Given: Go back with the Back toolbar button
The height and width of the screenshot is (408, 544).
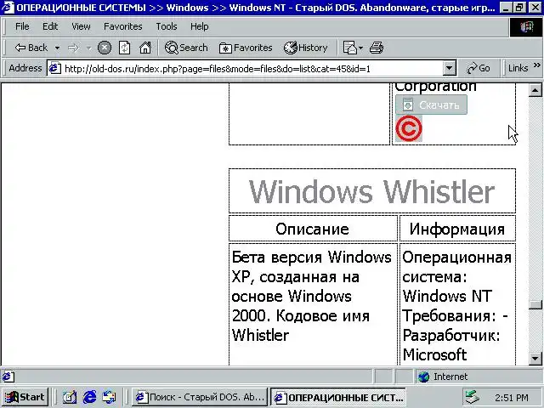Looking at the screenshot, I should pos(31,48).
